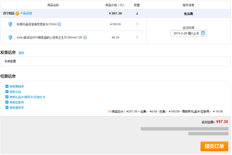The height and width of the screenshot is (155, 232).
Task: Click blue badge icon after 科颜氏柔肤水250ml name
Action: [x=59, y=24]
